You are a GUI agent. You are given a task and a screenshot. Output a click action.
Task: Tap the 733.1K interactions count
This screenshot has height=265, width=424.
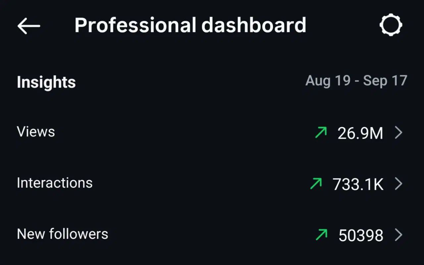click(x=358, y=184)
